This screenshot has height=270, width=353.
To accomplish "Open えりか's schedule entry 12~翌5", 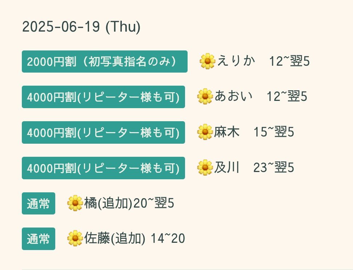I will (x=264, y=61).
